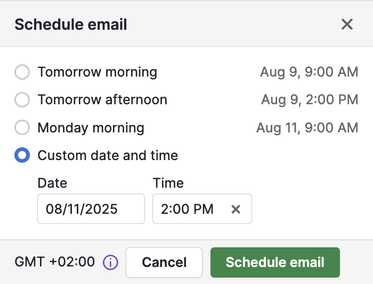Viewport: 373px width, 284px height.
Task: Click the Monday morning label text
Action: pos(91,128)
